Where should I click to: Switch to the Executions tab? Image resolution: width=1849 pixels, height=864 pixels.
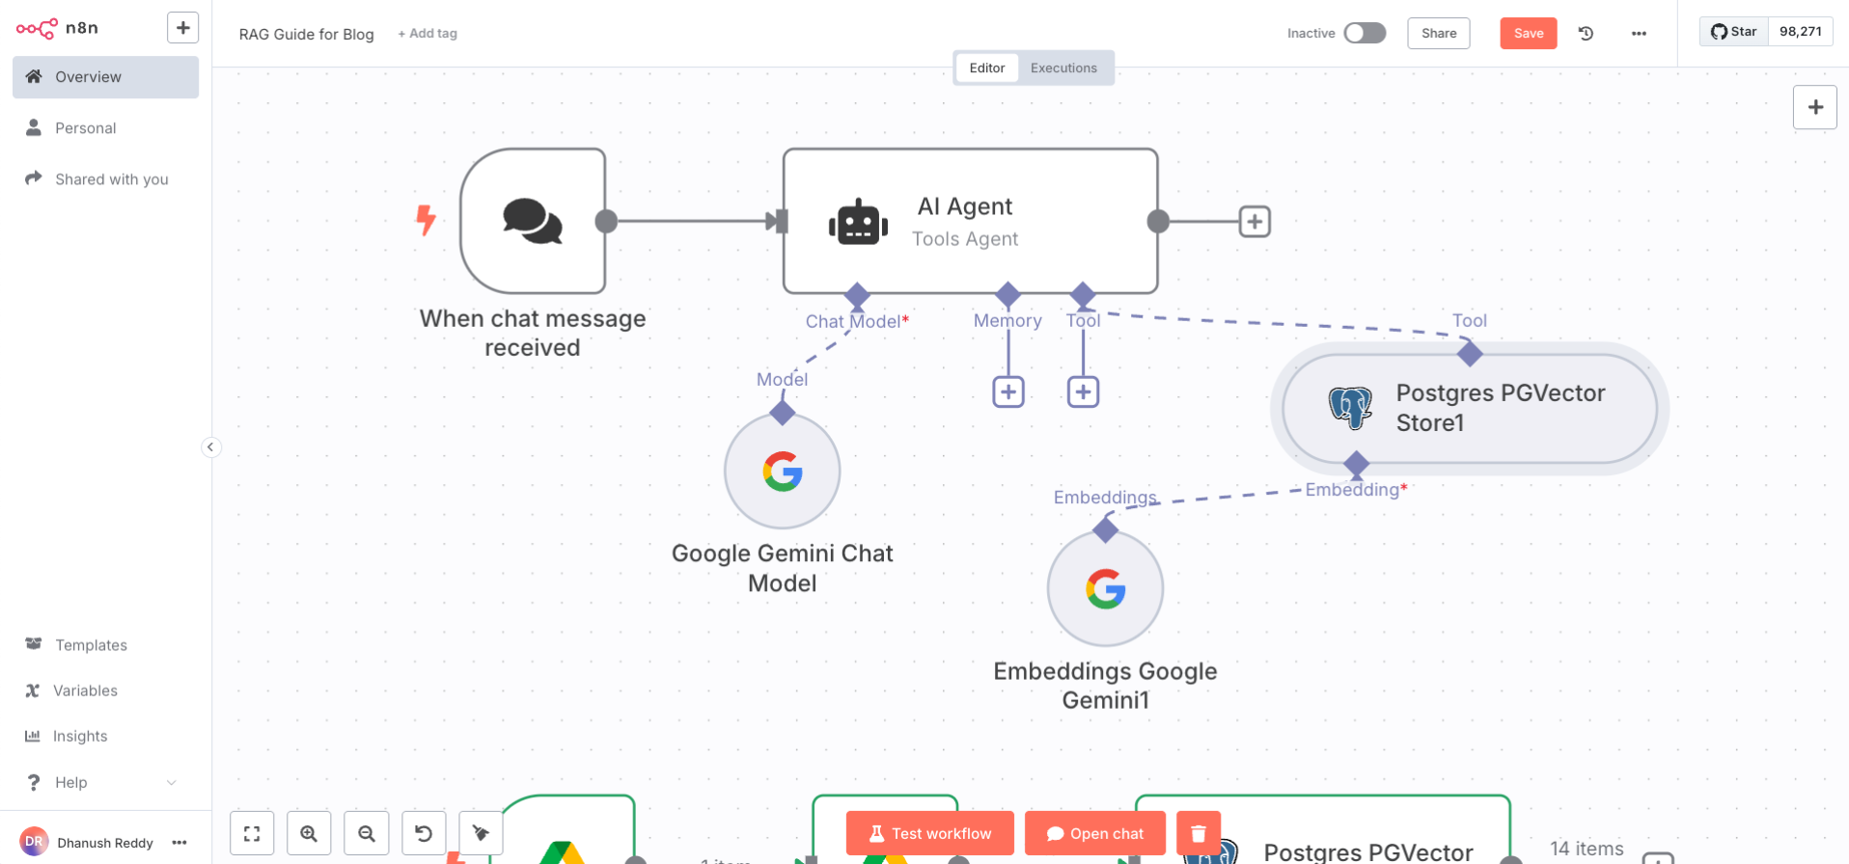click(x=1063, y=68)
